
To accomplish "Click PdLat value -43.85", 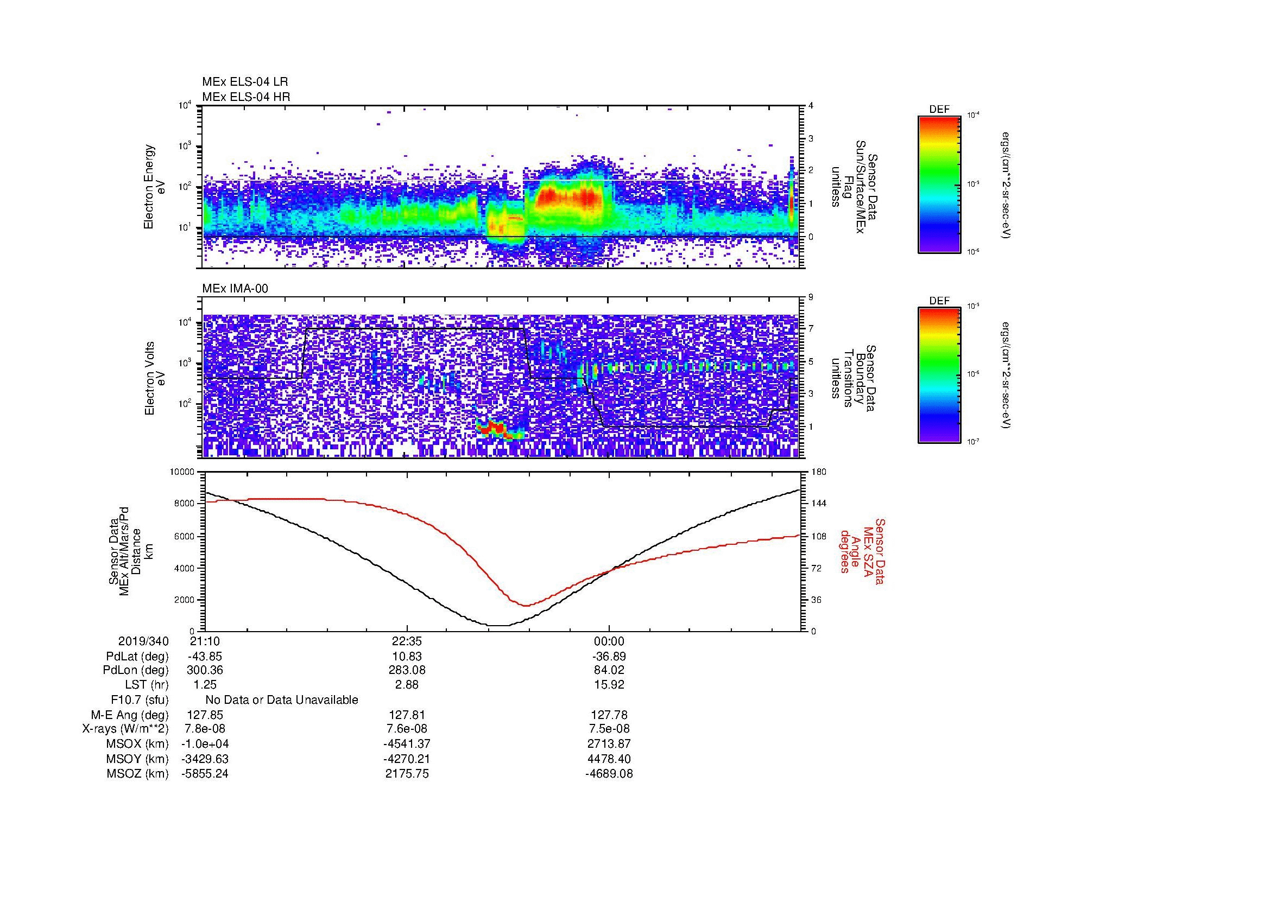I will (x=205, y=657).
